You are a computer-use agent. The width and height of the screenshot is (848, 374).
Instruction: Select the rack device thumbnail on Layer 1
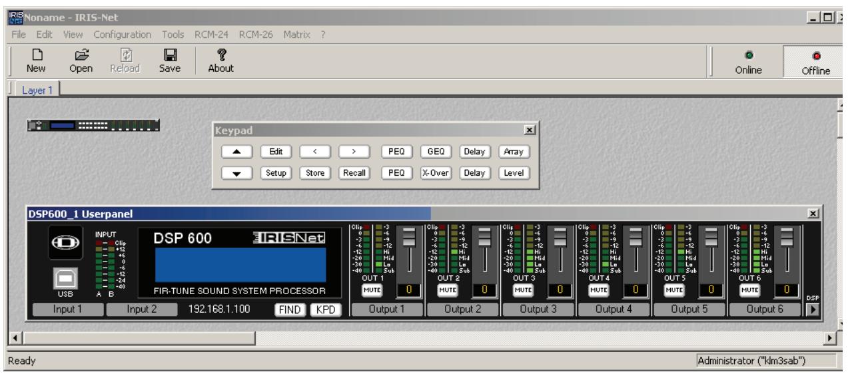pyautogui.click(x=94, y=124)
